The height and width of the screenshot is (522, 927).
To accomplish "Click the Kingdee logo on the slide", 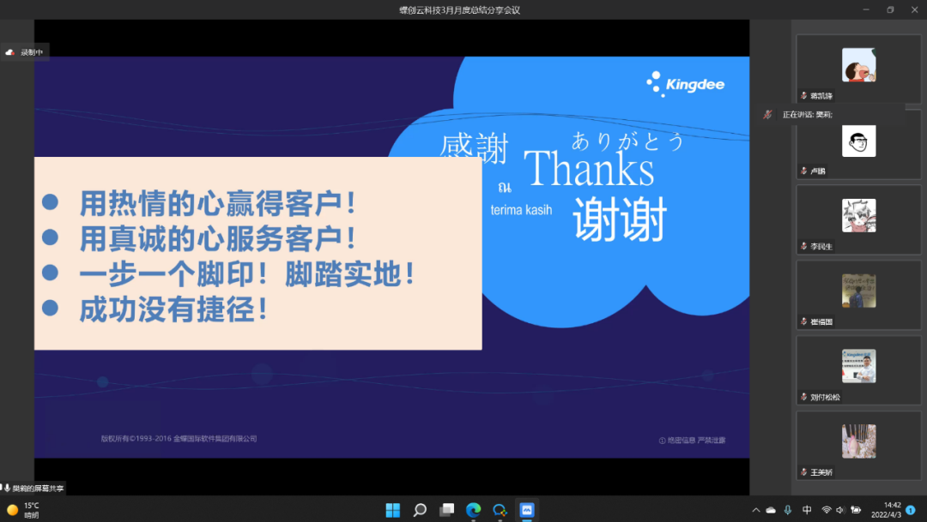I will click(685, 84).
